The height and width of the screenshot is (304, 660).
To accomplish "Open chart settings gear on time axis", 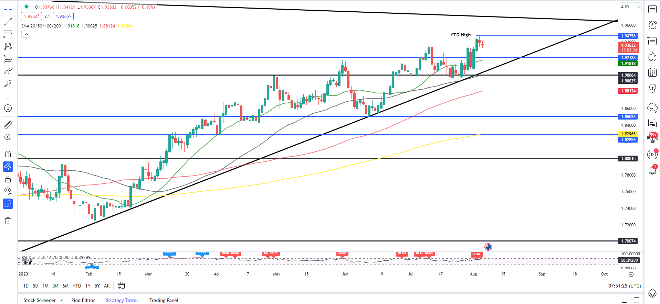I will [631, 274].
